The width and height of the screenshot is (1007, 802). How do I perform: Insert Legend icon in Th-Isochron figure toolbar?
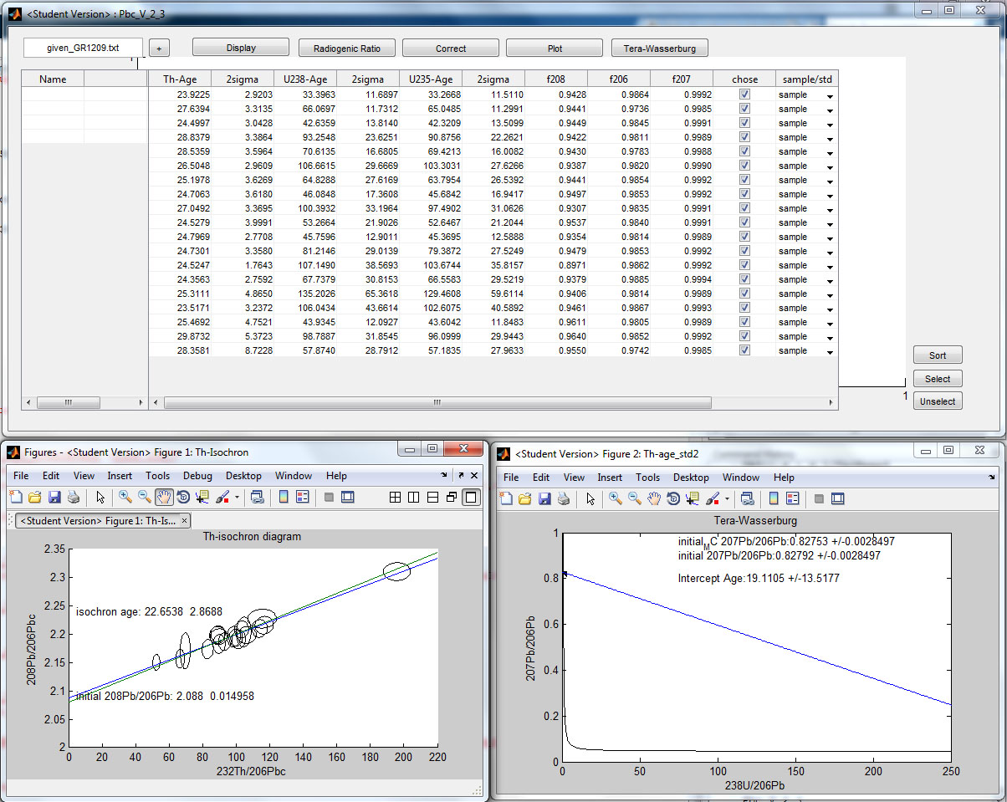tap(303, 497)
